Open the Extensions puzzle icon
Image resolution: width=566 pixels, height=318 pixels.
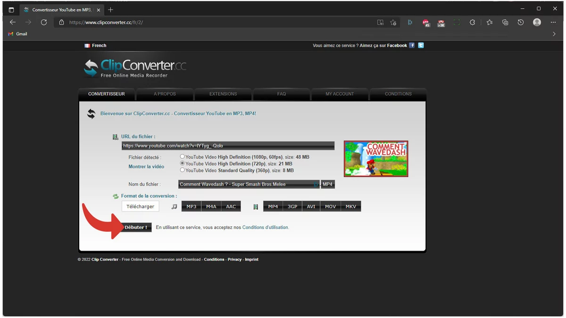click(x=472, y=22)
